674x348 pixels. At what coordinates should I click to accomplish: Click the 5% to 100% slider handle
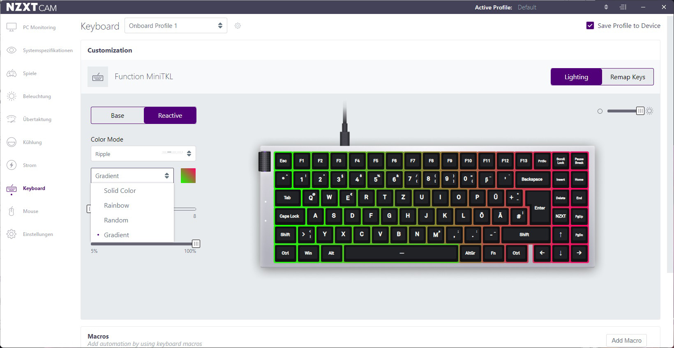click(x=196, y=244)
